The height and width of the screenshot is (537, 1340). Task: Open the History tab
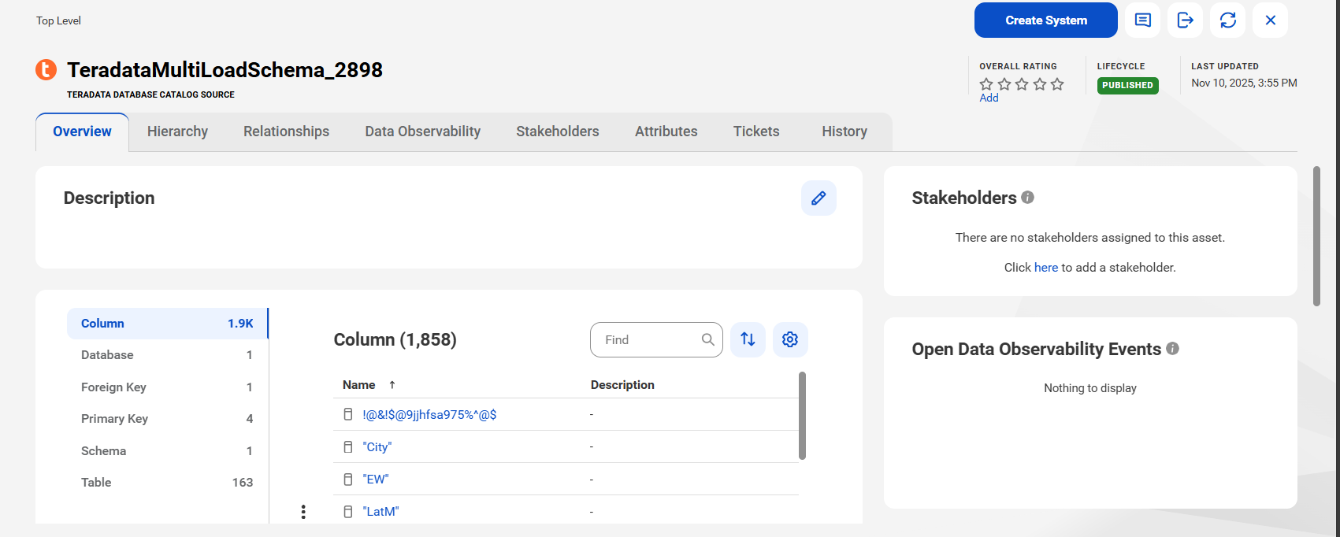click(x=844, y=131)
